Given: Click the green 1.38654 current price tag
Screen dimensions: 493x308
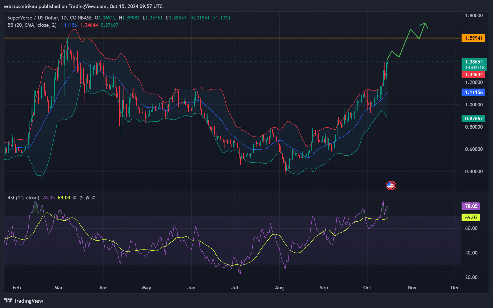Looking at the screenshot, I should pos(474,62).
